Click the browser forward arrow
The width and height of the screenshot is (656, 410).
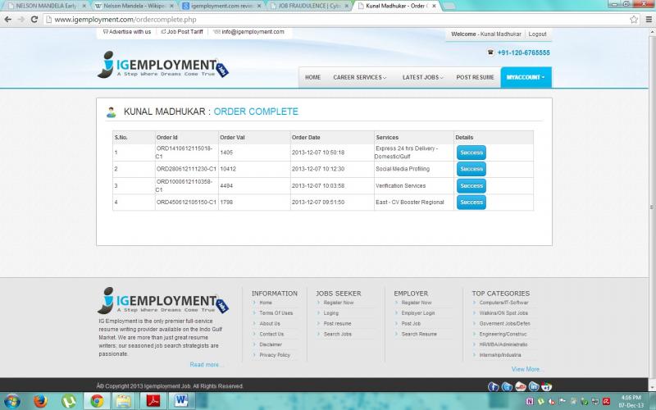tap(21, 19)
